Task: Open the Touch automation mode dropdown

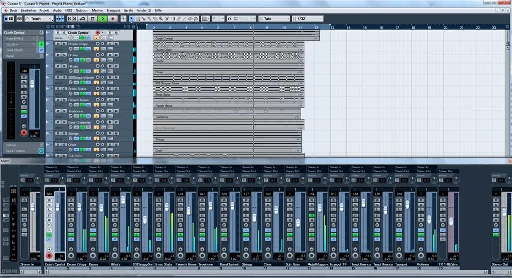Action: (x=38, y=19)
